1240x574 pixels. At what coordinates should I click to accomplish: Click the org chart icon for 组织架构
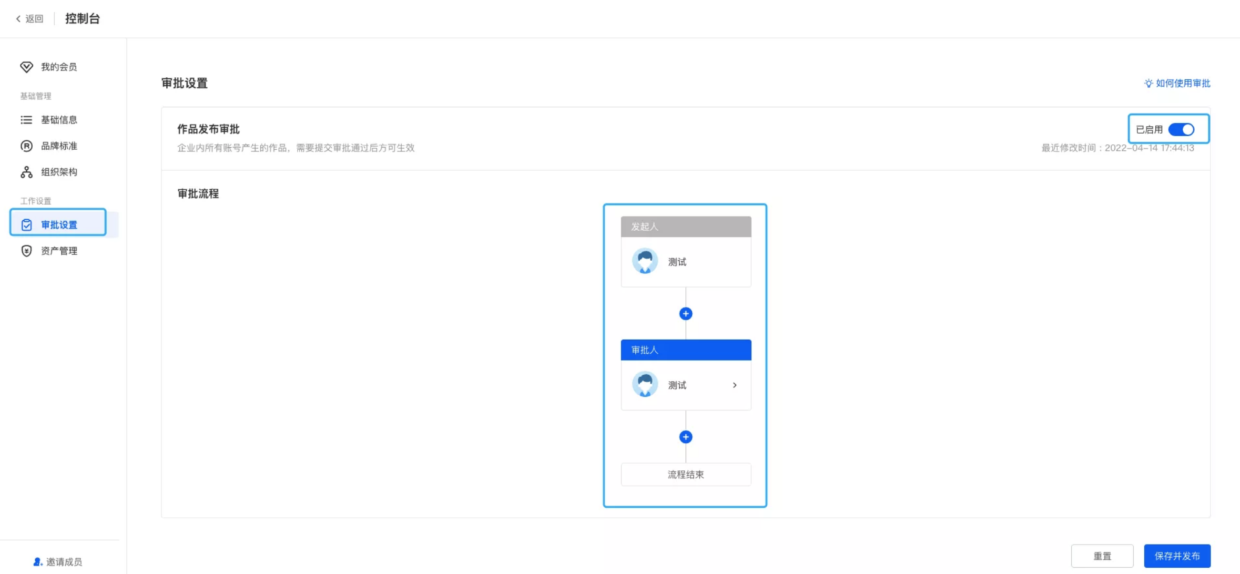coord(26,172)
